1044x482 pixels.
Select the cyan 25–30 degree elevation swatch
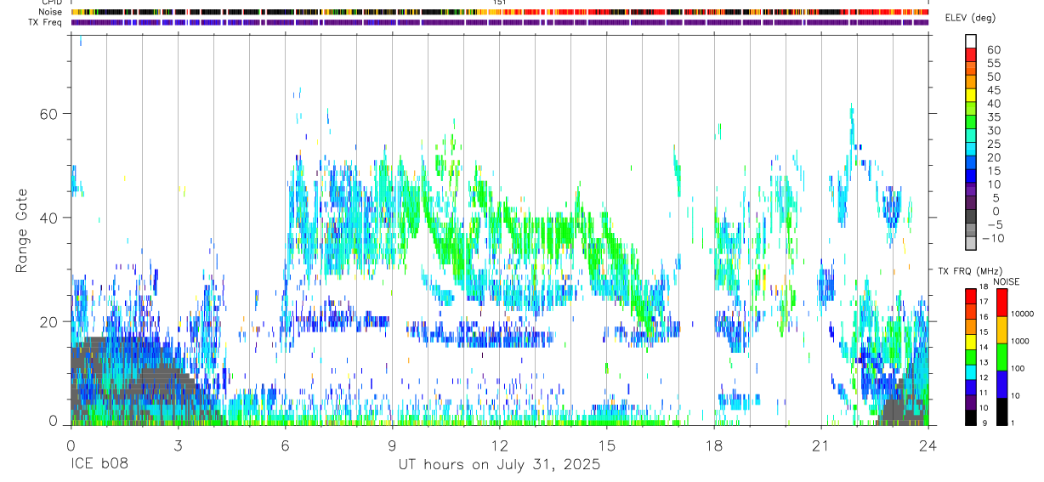tap(971, 137)
